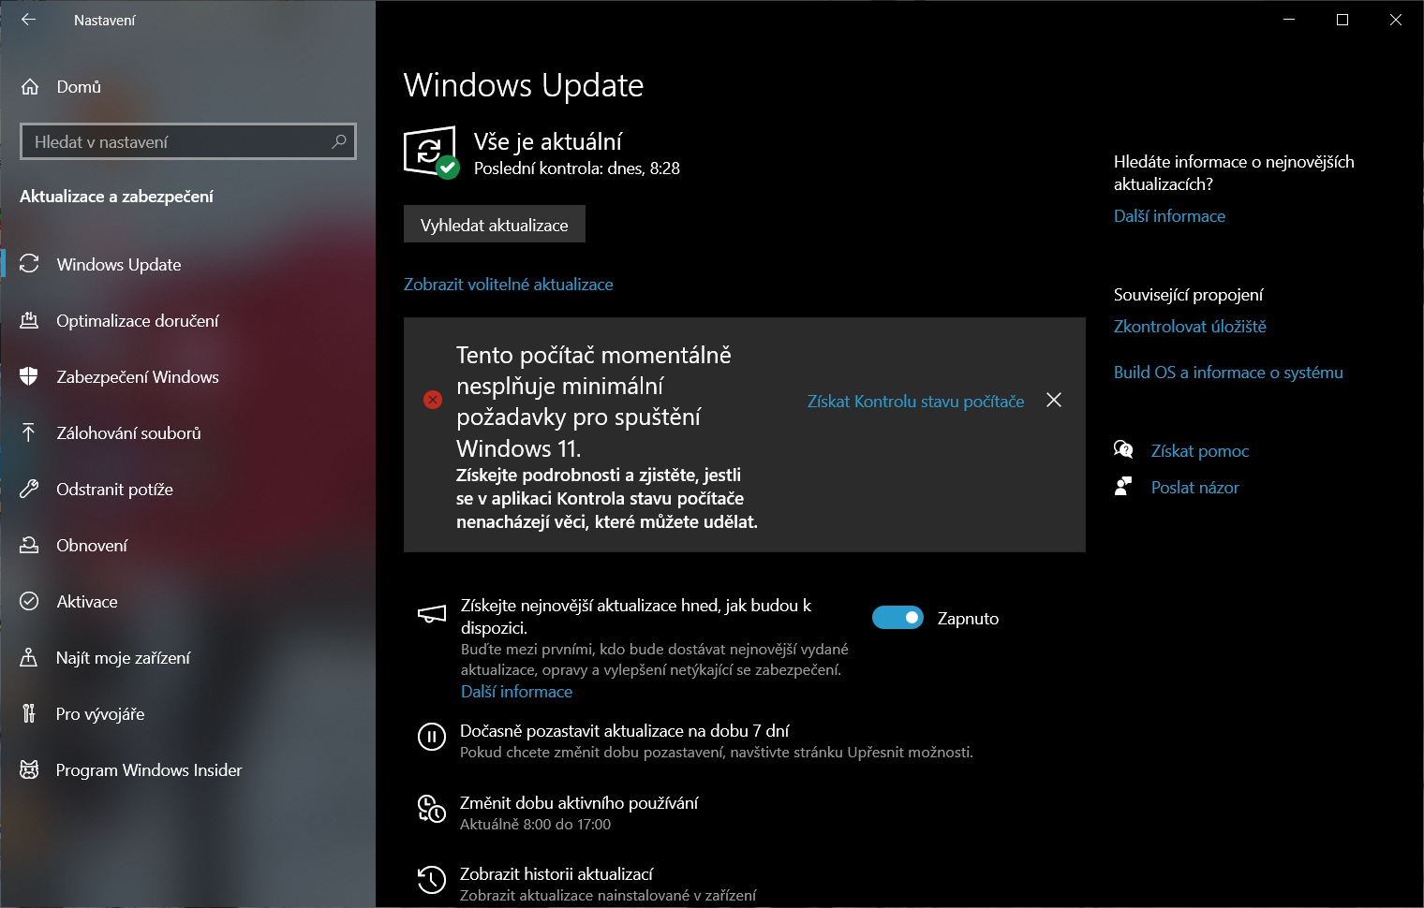Click the Program Windows Insider cat icon

pyautogui.click(x=29, y=769)
